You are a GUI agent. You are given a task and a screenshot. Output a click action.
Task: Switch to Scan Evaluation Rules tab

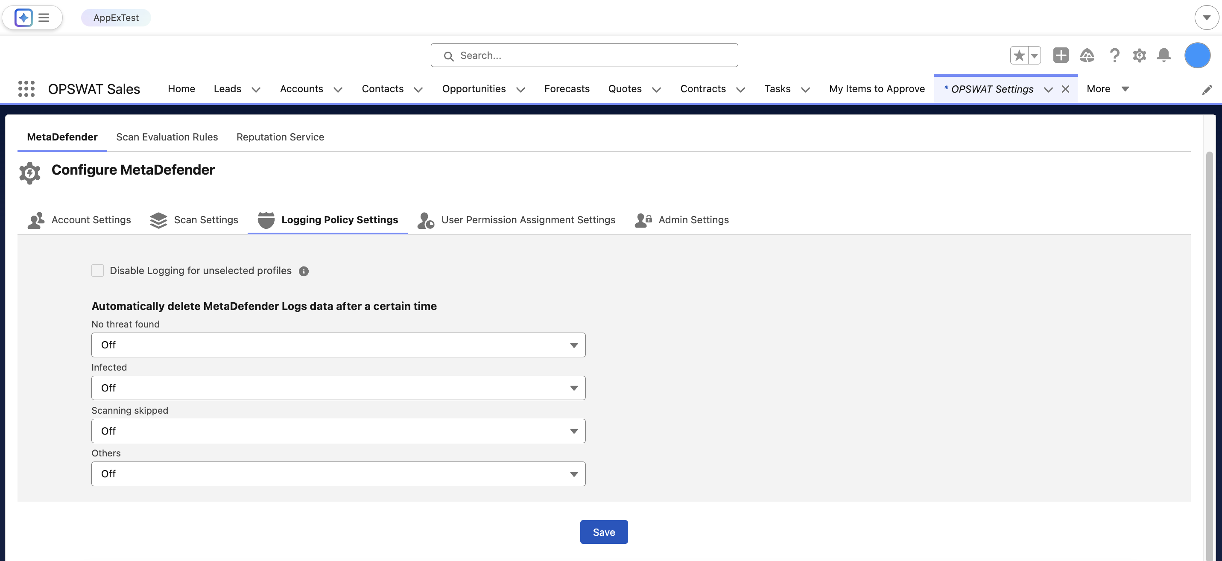click(167, 137)
